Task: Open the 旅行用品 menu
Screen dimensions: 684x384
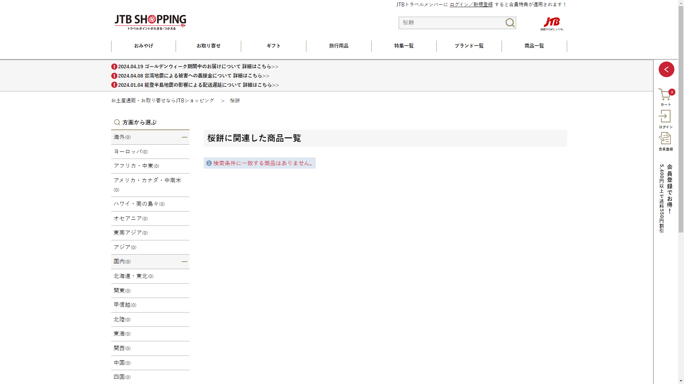Action: pos(338,46)
